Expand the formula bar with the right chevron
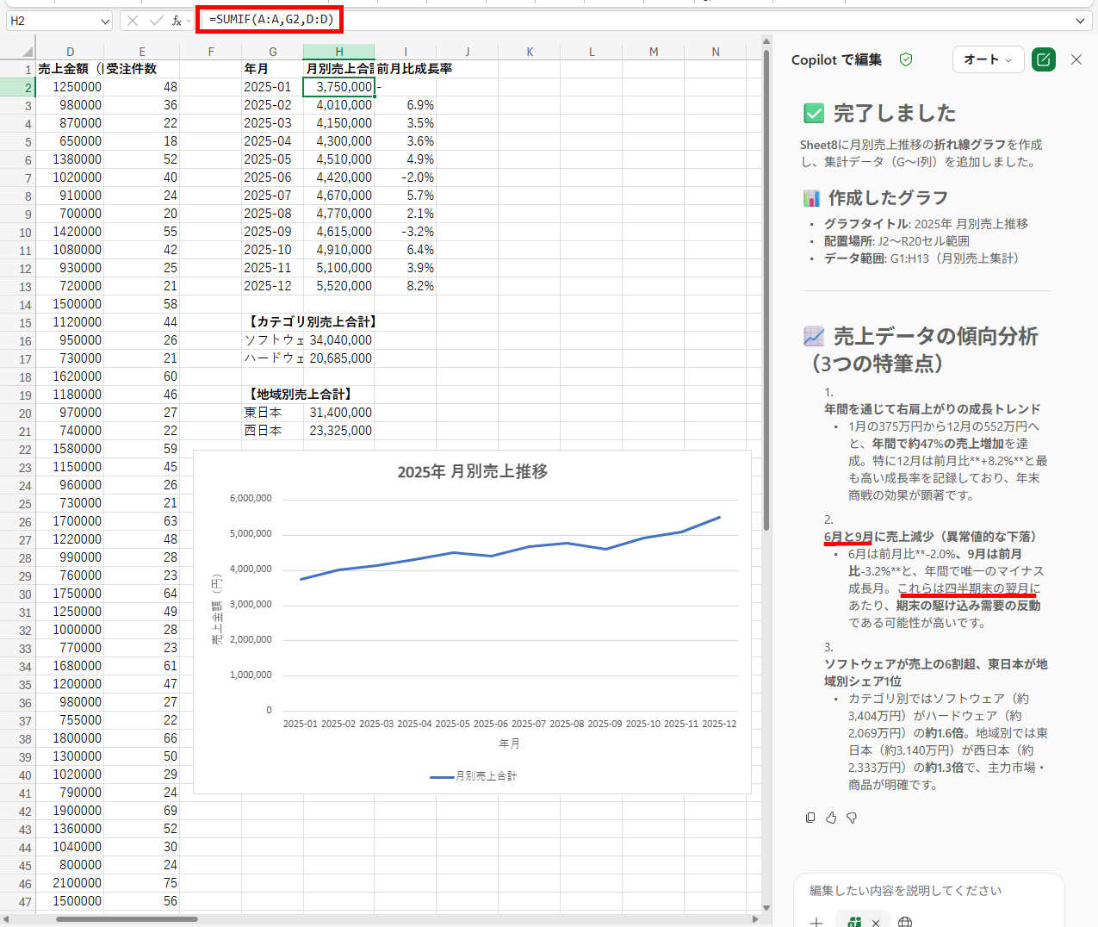The width and height of the screenshot is (1098, 927). point(1080,21)
